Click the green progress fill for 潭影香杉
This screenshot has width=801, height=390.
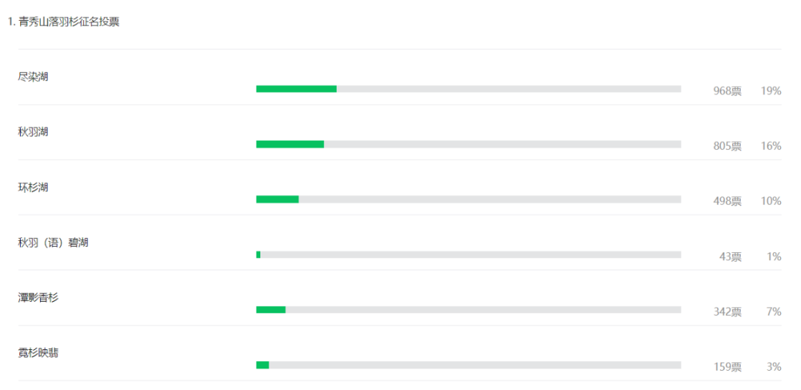[x=271, y=309]
